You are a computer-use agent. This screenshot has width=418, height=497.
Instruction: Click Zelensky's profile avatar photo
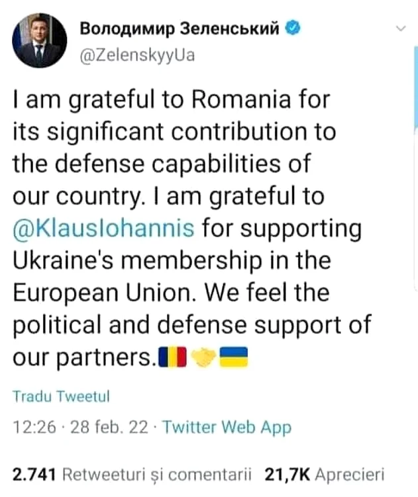40,40
